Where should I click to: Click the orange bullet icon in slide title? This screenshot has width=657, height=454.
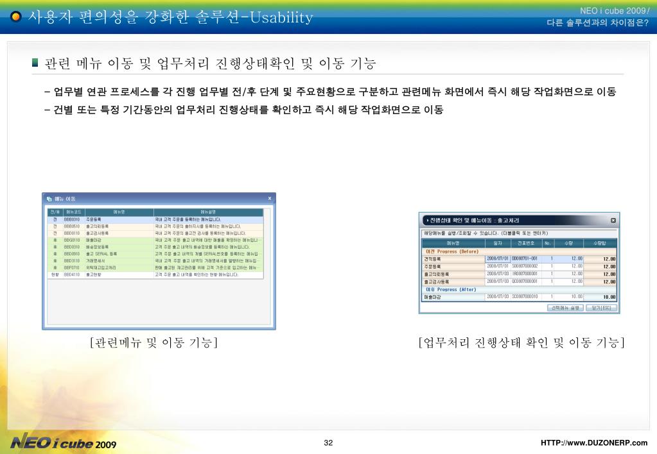[16, 17]
